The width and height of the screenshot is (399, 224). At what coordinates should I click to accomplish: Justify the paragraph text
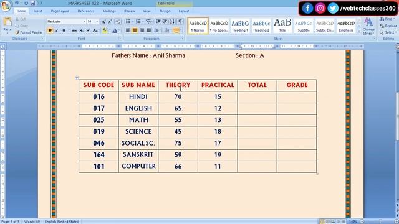tap(148, 30)
